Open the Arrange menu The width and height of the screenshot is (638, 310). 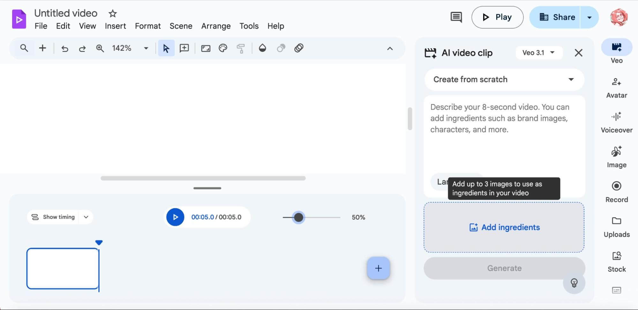point(216,26)
